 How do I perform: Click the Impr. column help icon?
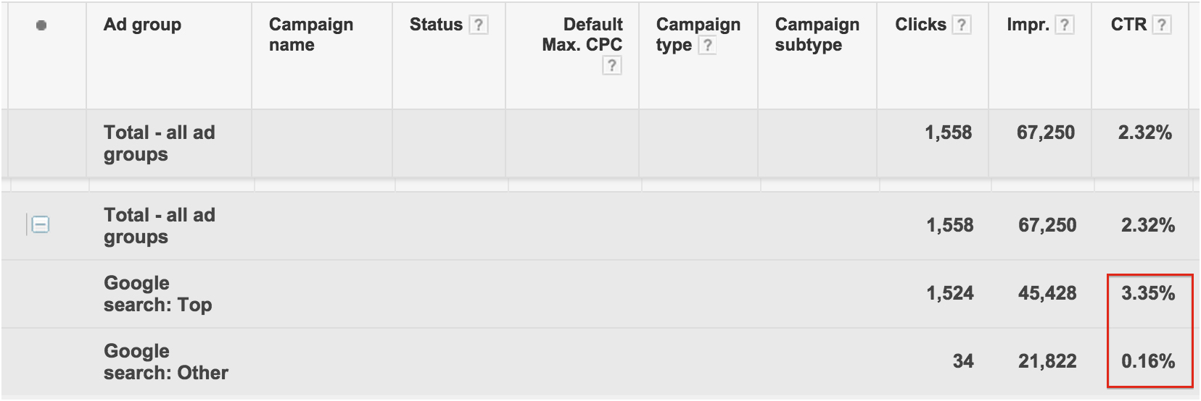[1064, 25]
